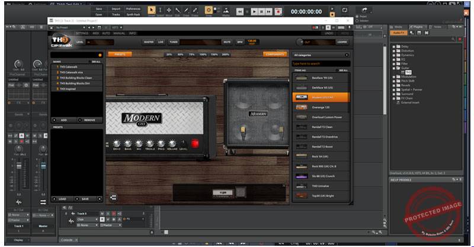
Task: Open the All categories dropdown
Action: (321, 55)
